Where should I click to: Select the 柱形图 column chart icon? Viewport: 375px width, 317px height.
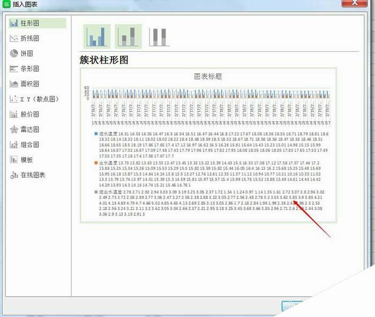(14, 23)
